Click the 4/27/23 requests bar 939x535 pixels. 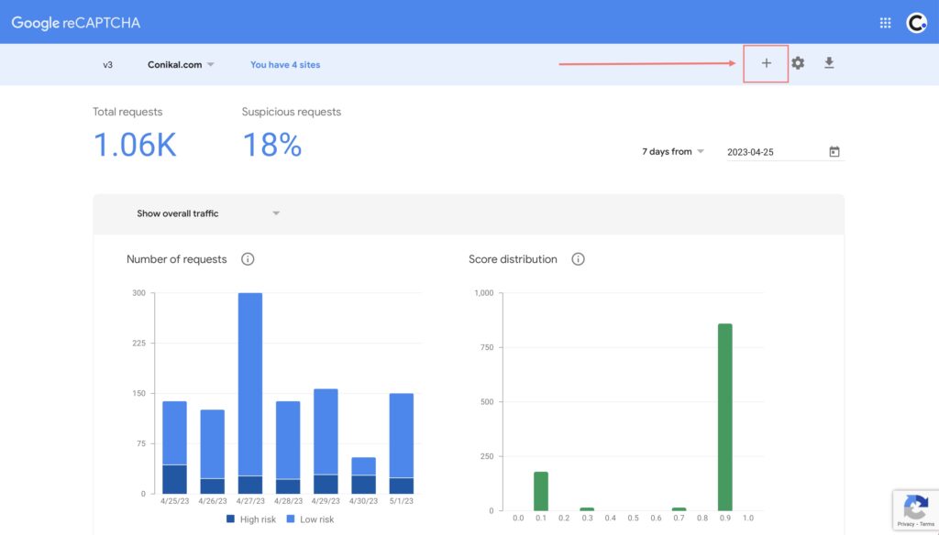pos(250,385)
